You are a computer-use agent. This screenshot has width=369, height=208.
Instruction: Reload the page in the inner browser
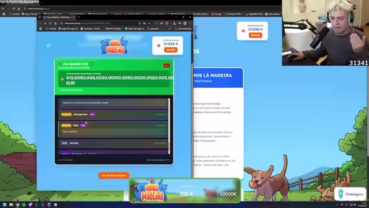pyautogui.click(x=50, y=23)
